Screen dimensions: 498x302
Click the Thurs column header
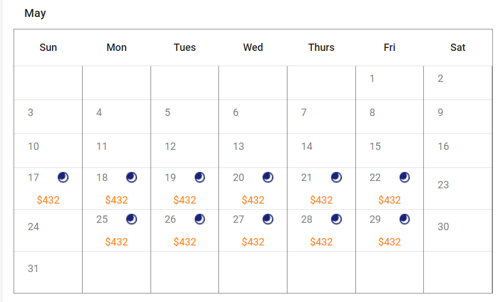pyautogui.click(x=321, y=48)
